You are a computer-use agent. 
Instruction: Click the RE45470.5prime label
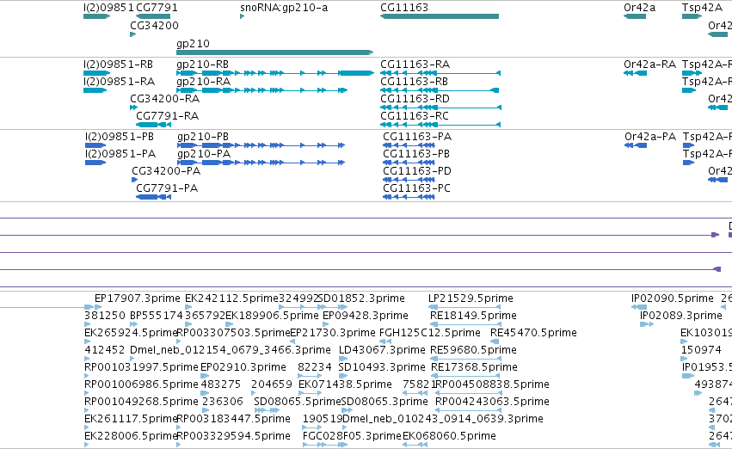(x=533, y=333)
